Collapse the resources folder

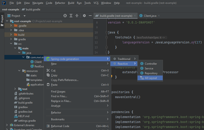pyautogui.click(x=19, y=71)
